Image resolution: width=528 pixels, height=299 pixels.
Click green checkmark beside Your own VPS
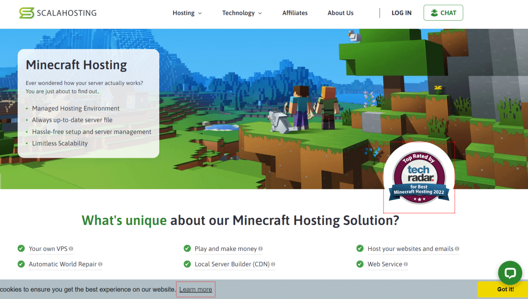pyautogui.click(x=21, y=248)
